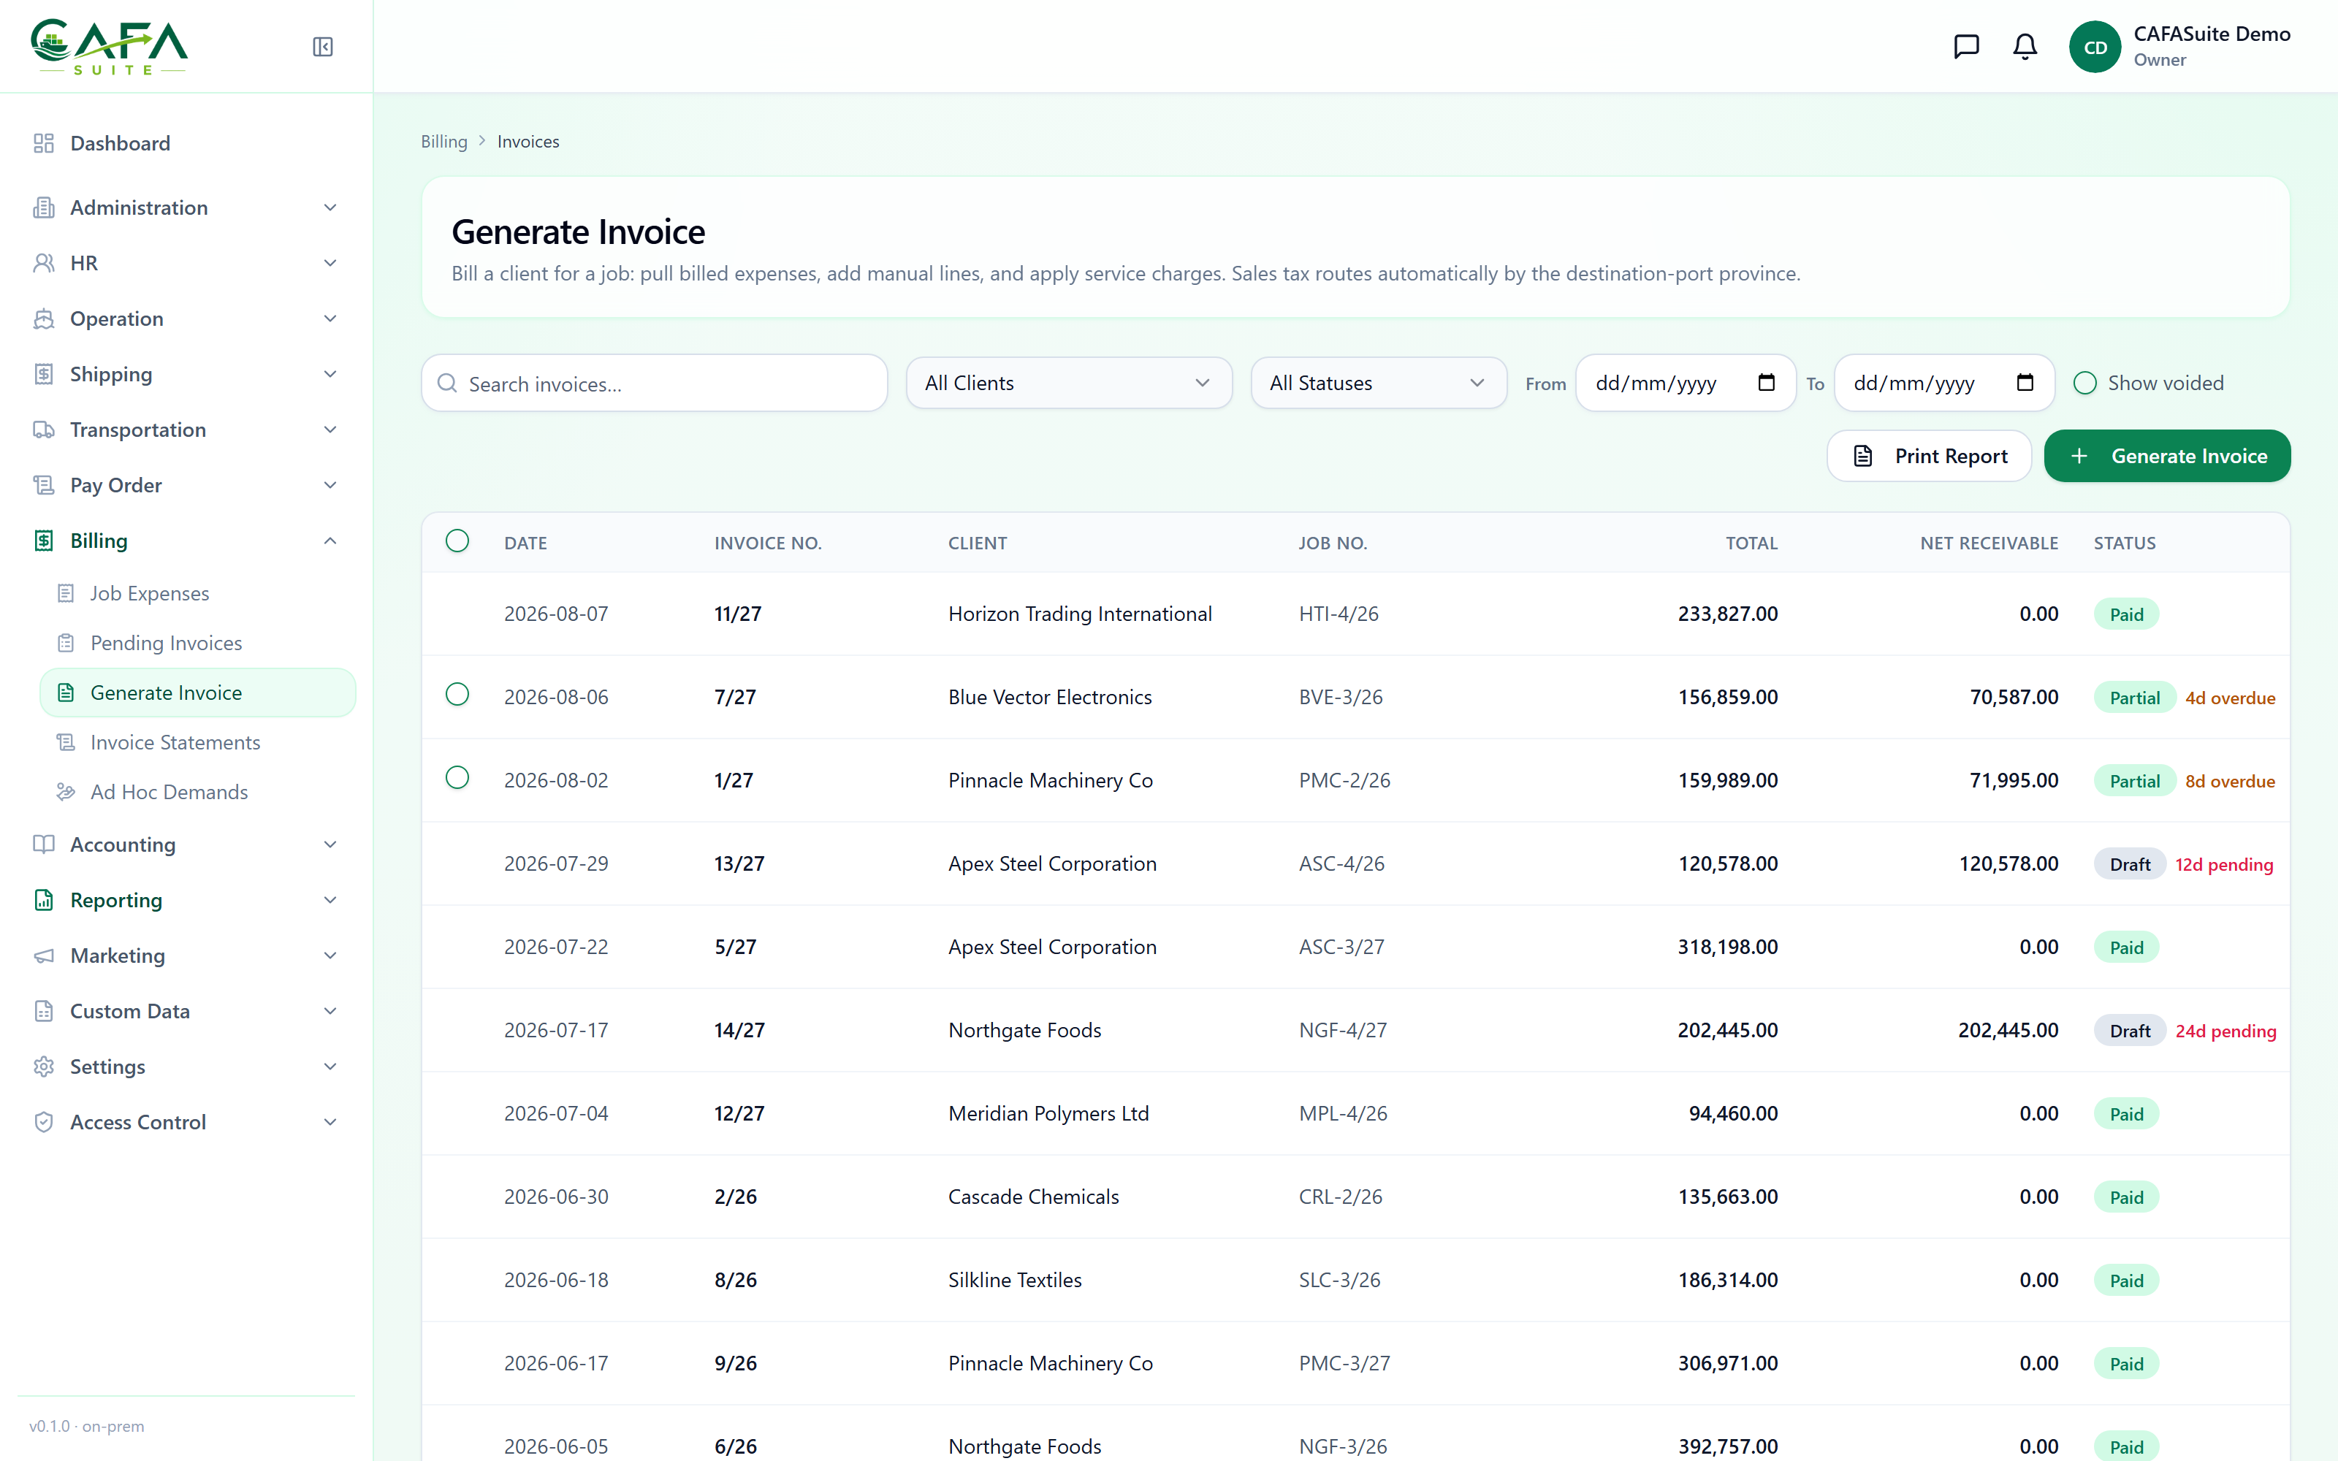Open the From date calendar picker icon
This screenshot has width=2338, height=1461.
pyautogui.click(x=1766, y=383)
